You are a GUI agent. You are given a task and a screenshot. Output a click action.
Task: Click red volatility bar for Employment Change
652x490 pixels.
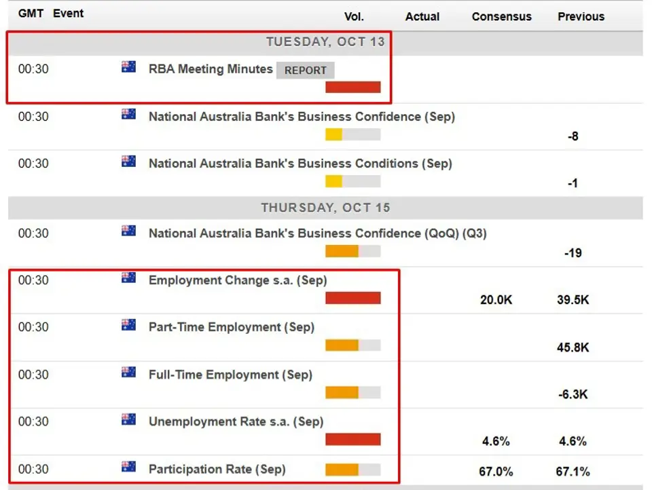point(353,298)
